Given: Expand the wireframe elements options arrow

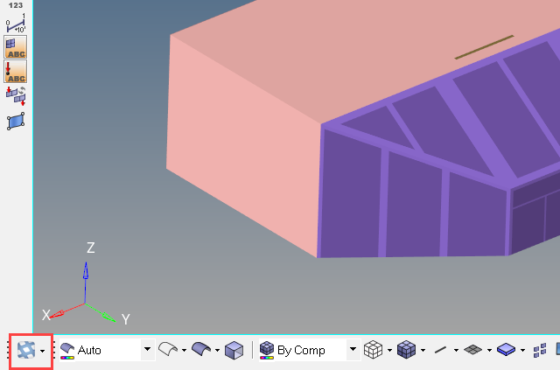Looking at the screenshot, I should click(x=389, y=351).
